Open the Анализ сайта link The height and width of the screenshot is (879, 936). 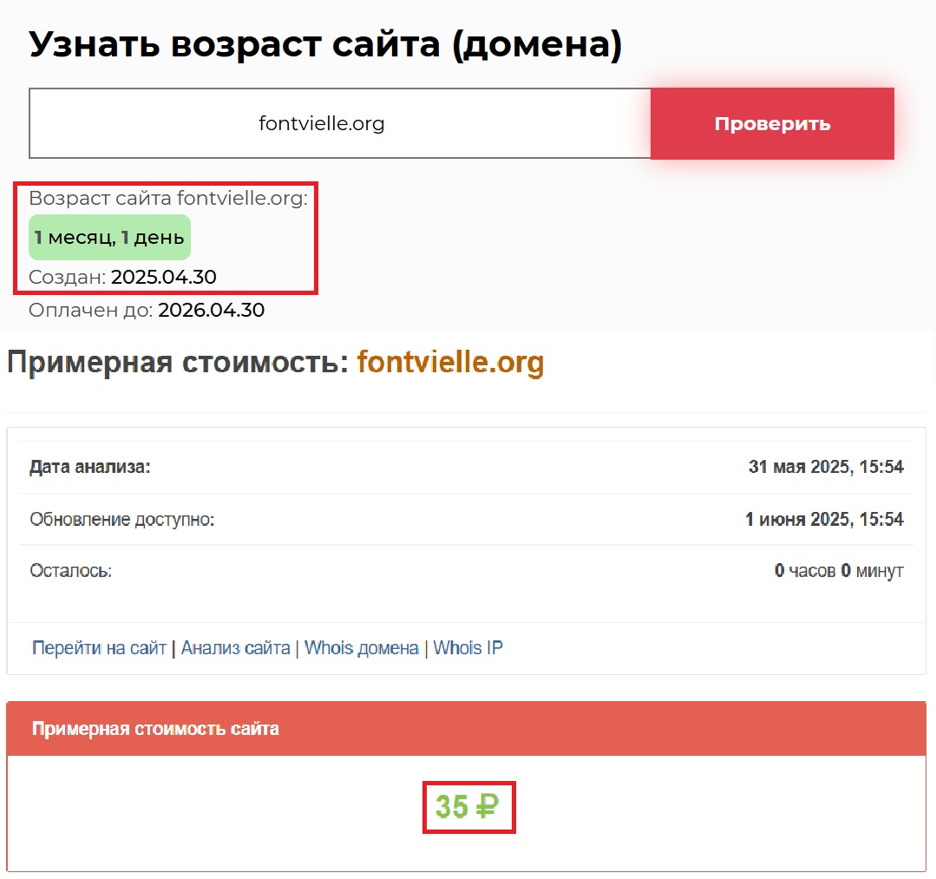coord(235,648)
